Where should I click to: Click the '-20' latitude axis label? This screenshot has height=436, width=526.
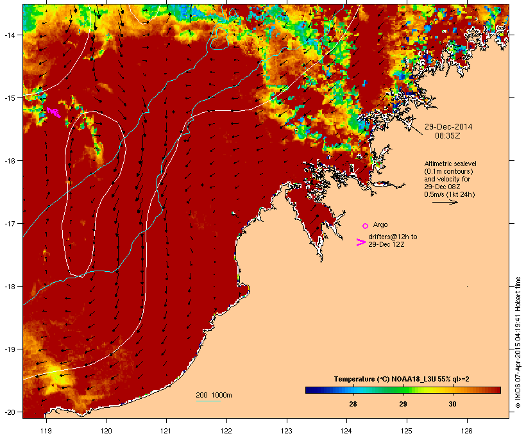(x=9, y=412)
